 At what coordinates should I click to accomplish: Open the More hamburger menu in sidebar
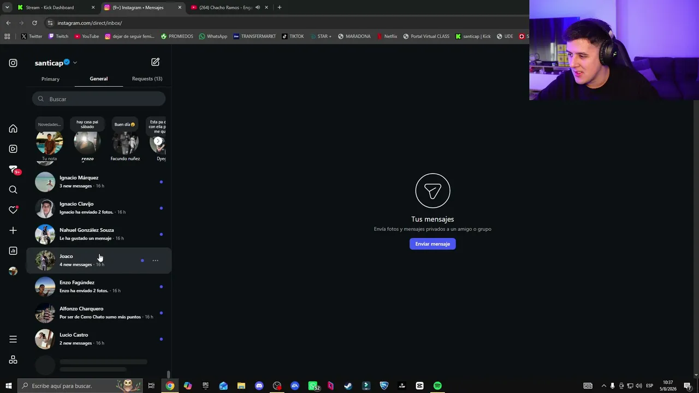[x=13, y=339]
